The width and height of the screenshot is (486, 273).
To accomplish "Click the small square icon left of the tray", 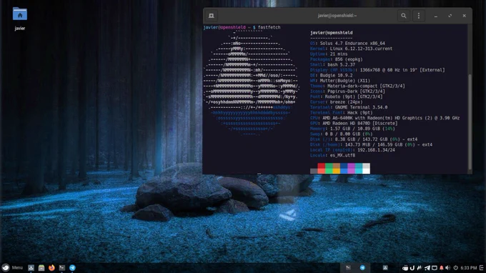I will point(385,268).
